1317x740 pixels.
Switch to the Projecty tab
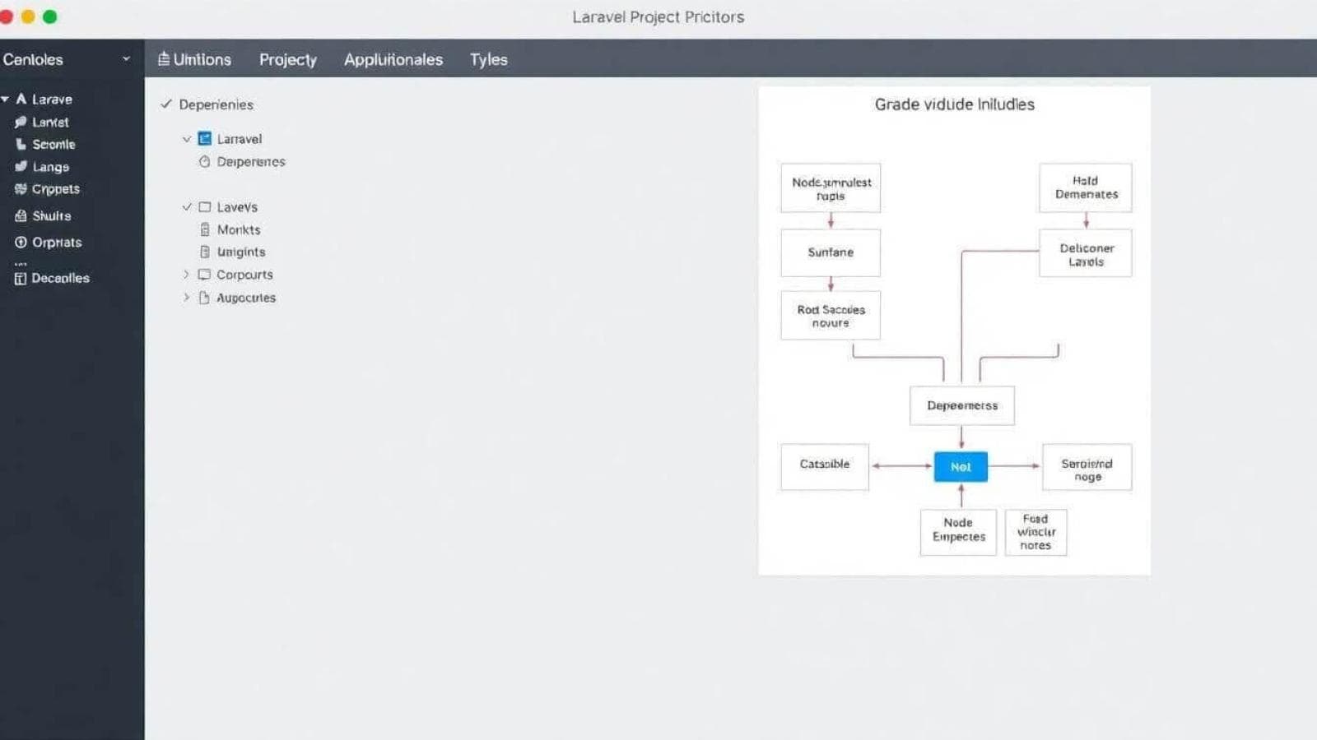tap(287, 59)
